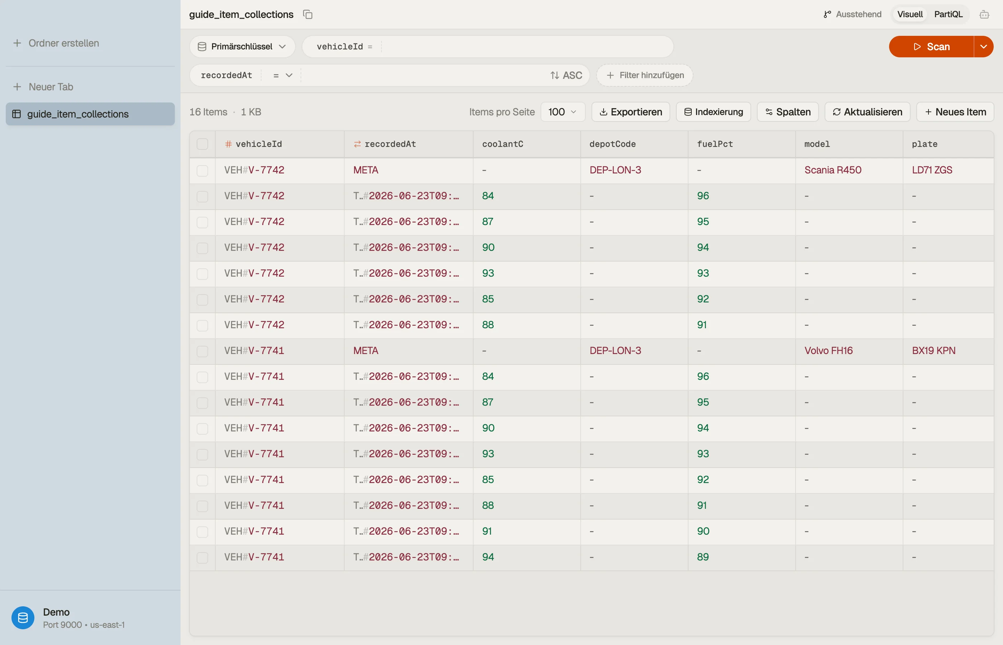Click Aktualisieren to refresh
1003x645 pixels.
click(x=867, y=112)
